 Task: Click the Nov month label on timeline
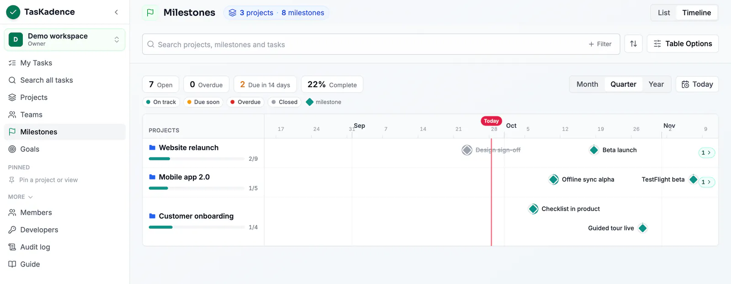[669, 126]
